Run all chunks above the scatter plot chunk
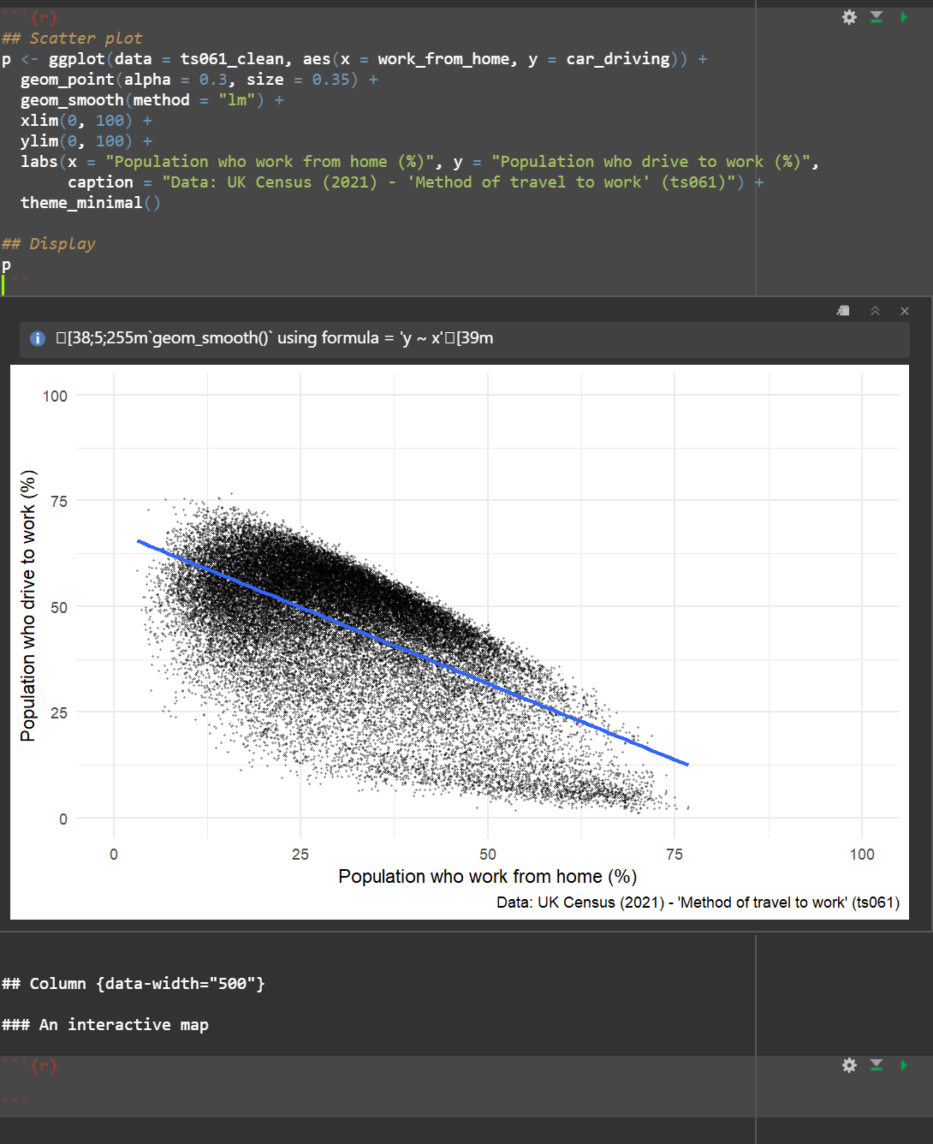The image size is (933, 1144). (x=877, y=17)
